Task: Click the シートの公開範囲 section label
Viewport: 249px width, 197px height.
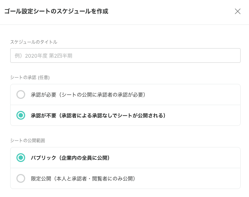Action: tap(27, 140)
